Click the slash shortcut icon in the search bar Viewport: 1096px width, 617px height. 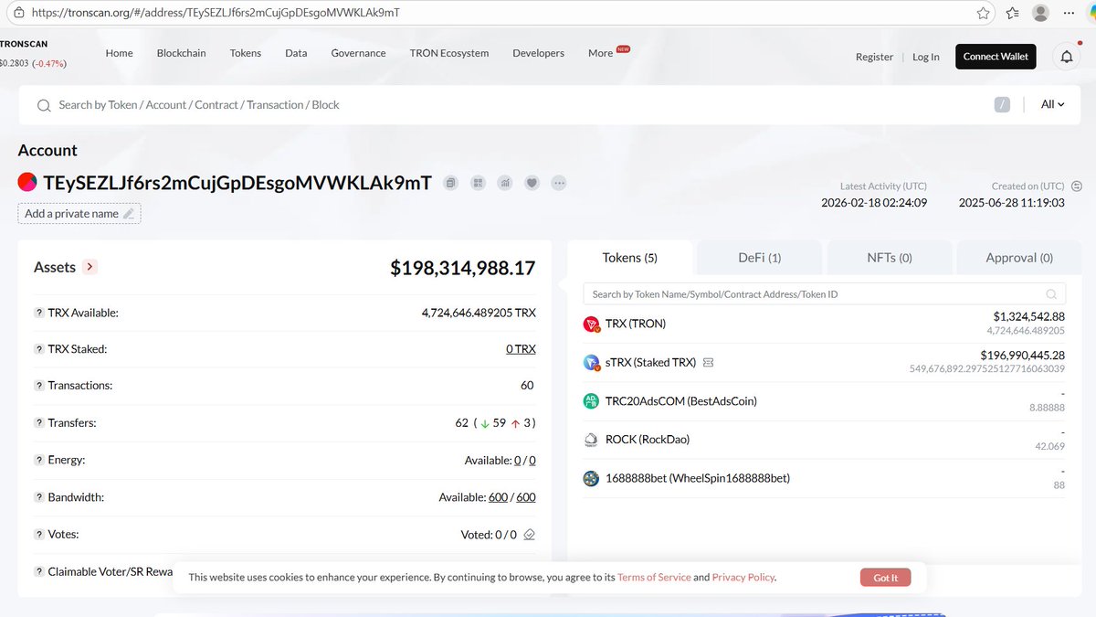point(1002,105)
